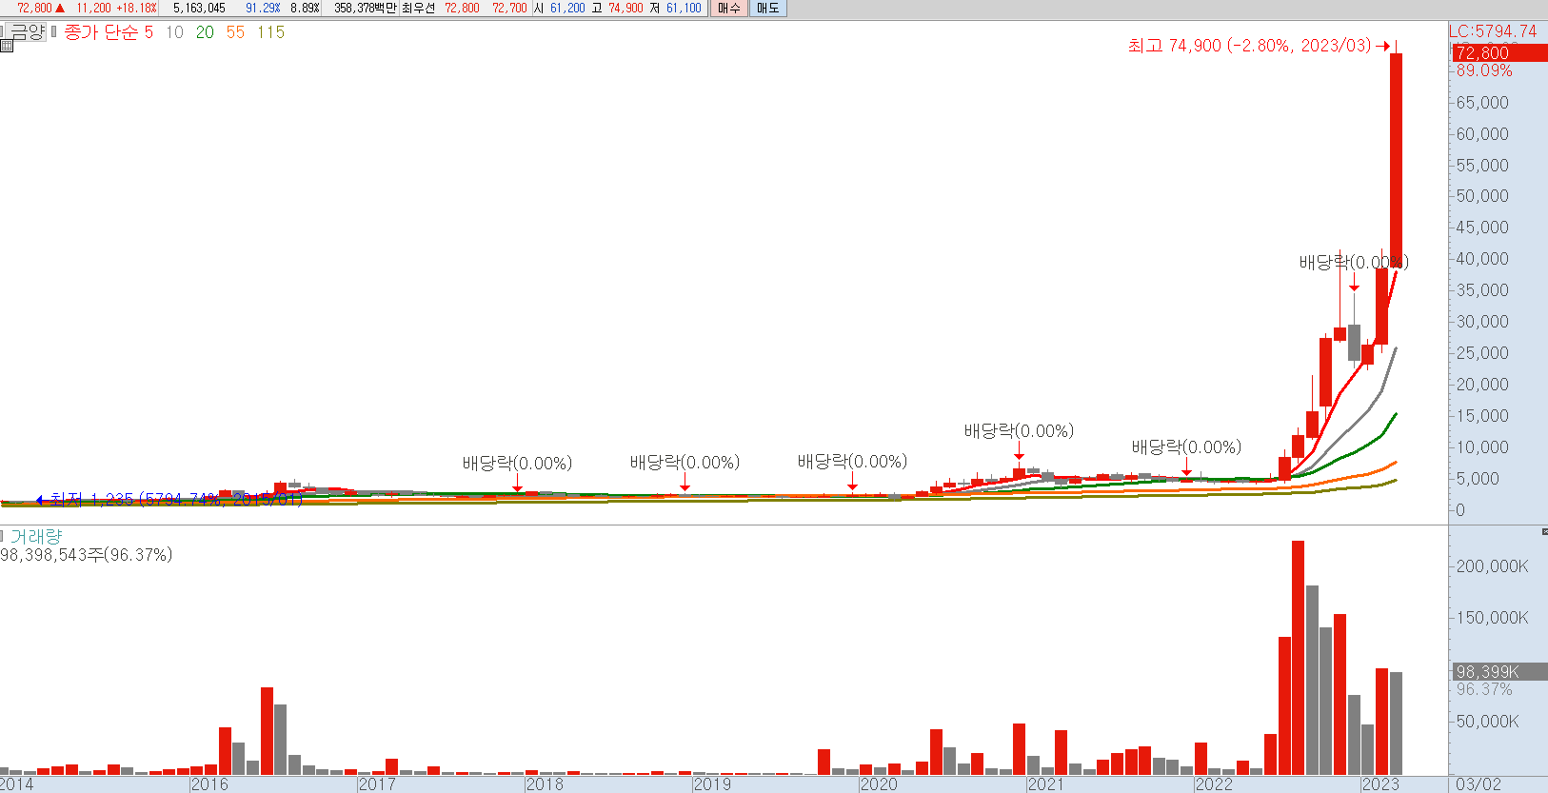Select the green 20-period average label
This screenshot has height=793, width=1548.
pos(205,32)
